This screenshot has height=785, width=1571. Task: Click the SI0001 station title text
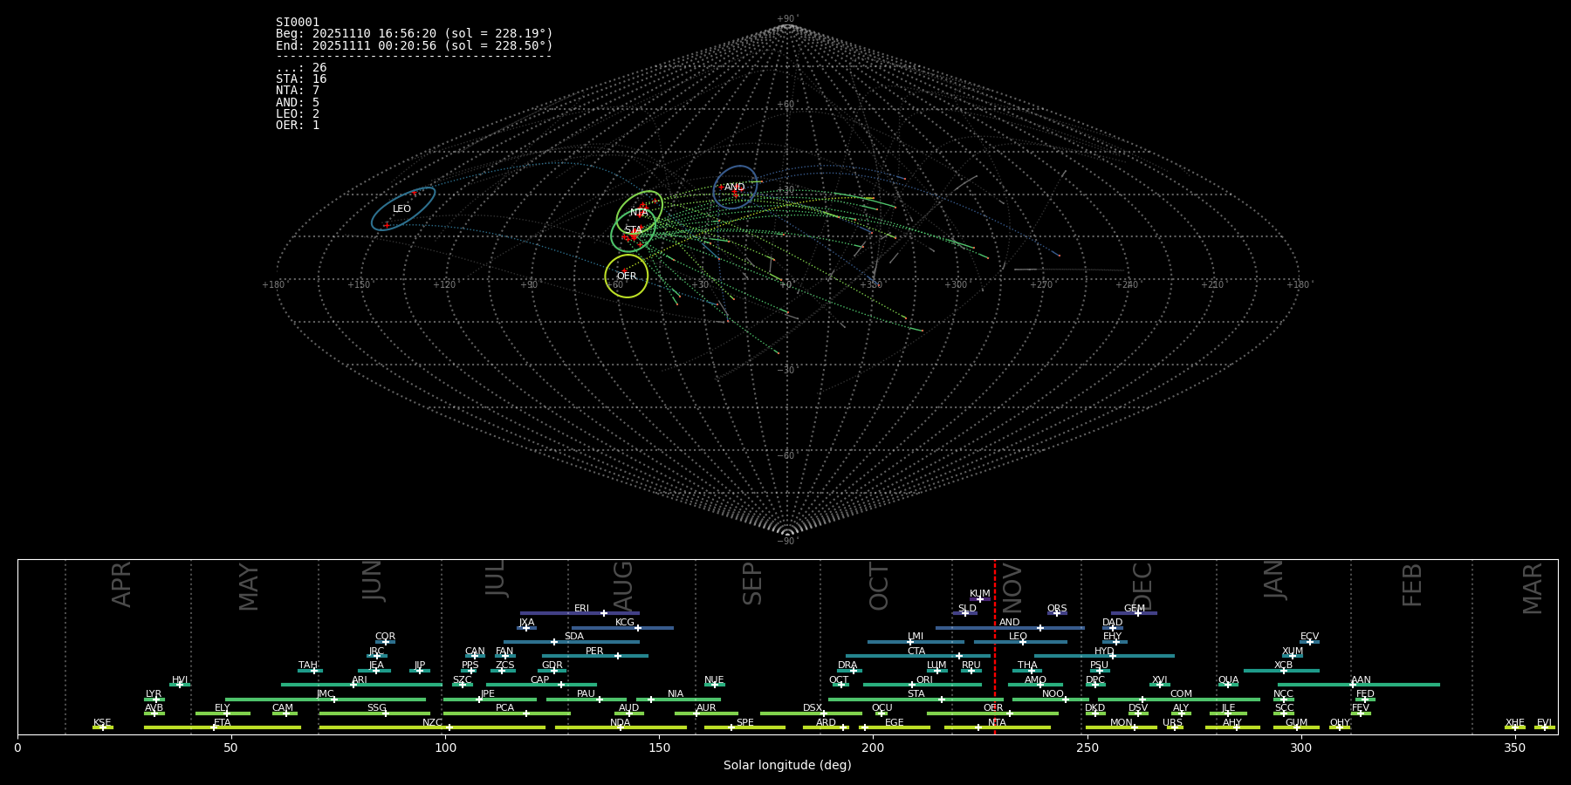tap(298, 23)
